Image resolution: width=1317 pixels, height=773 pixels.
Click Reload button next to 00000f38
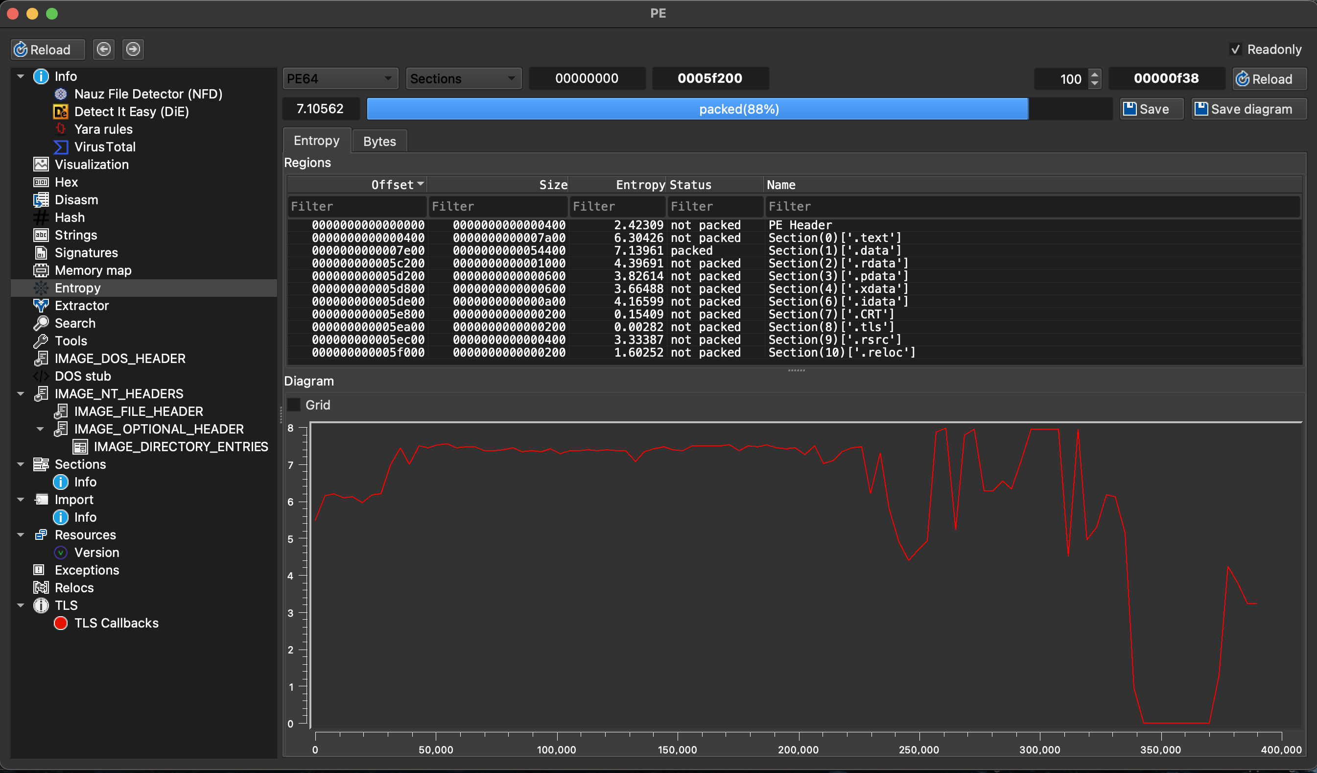(x=1270, y=79)
